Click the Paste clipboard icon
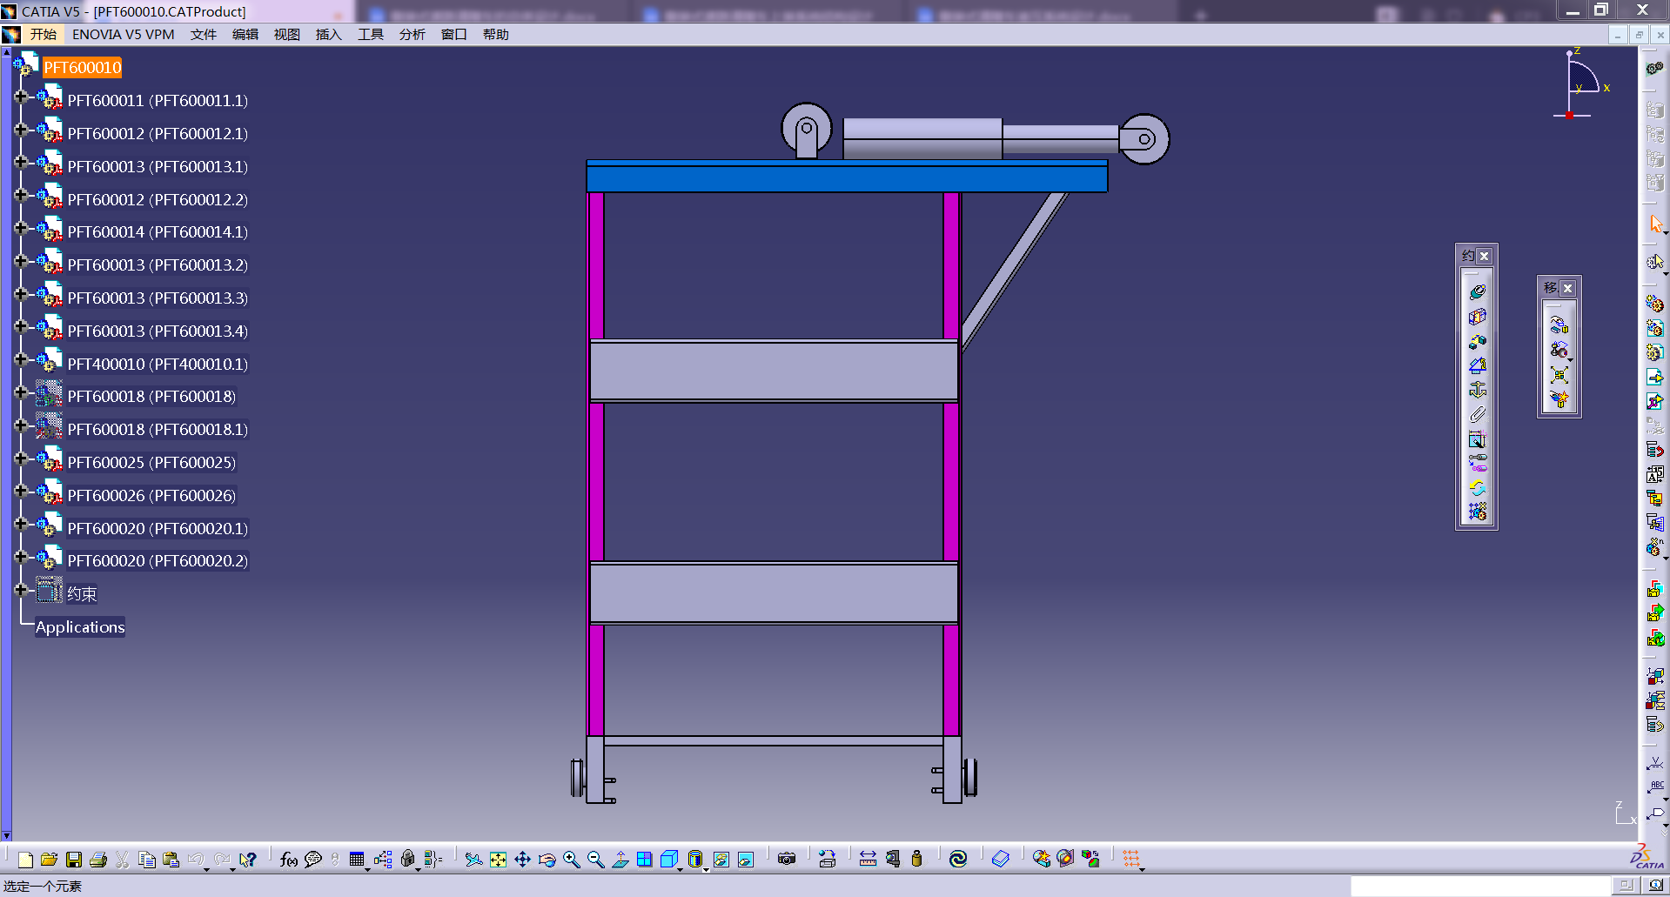 [x=171, y=860]
